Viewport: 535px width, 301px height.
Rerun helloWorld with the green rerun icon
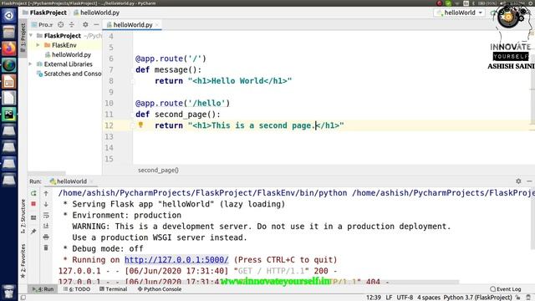pyautogui.click(x=33, y=193)
